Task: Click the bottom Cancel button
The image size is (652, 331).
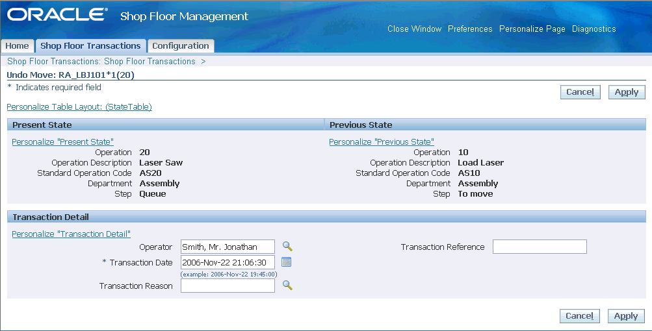Action: click(x=580, y=316)
